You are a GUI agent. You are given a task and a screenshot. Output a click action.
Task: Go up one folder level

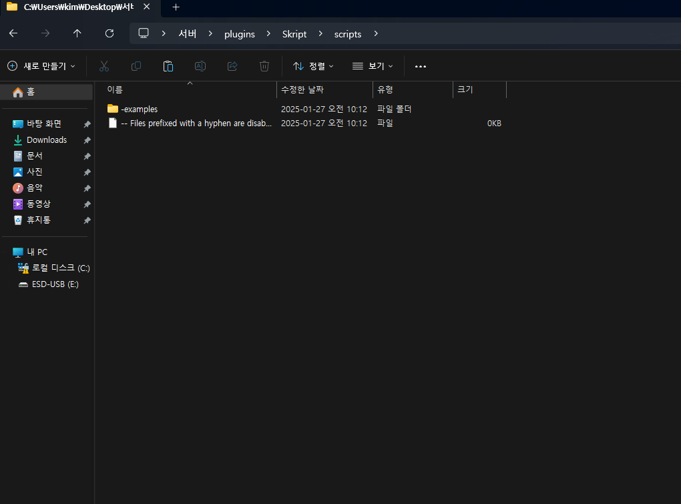(77, 33)
